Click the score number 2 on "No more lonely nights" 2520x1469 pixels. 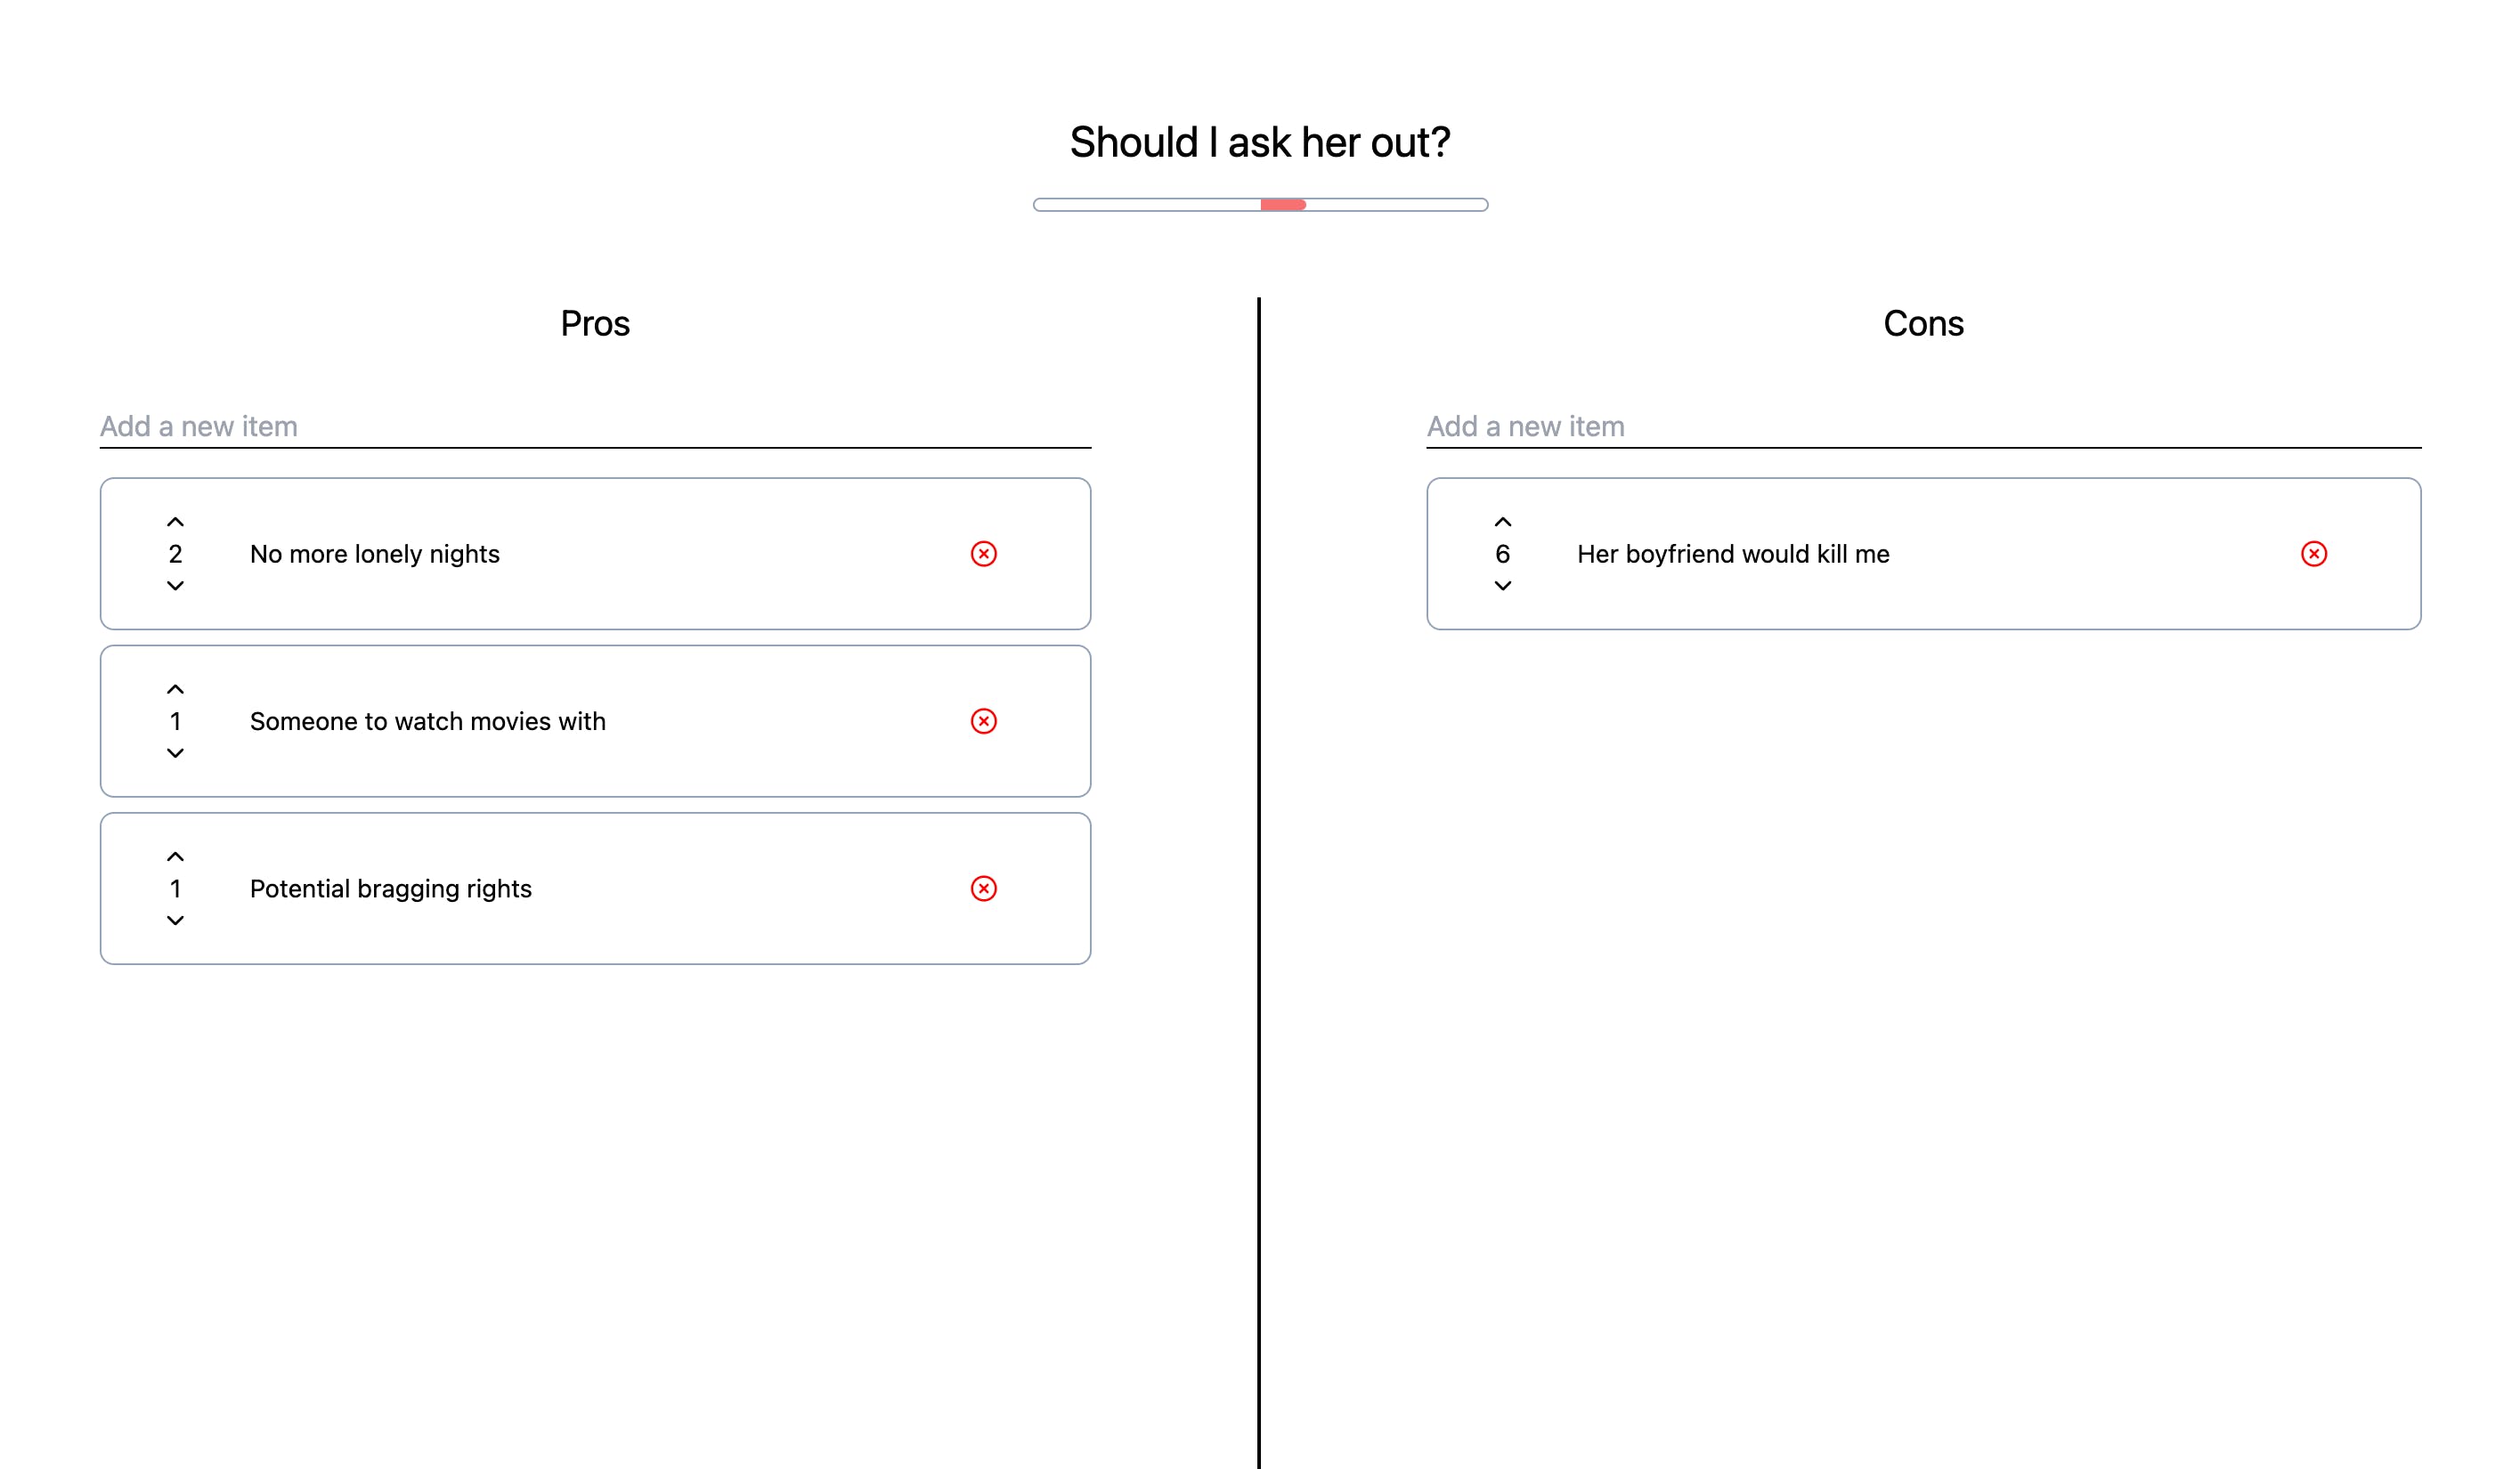point(176,553)
